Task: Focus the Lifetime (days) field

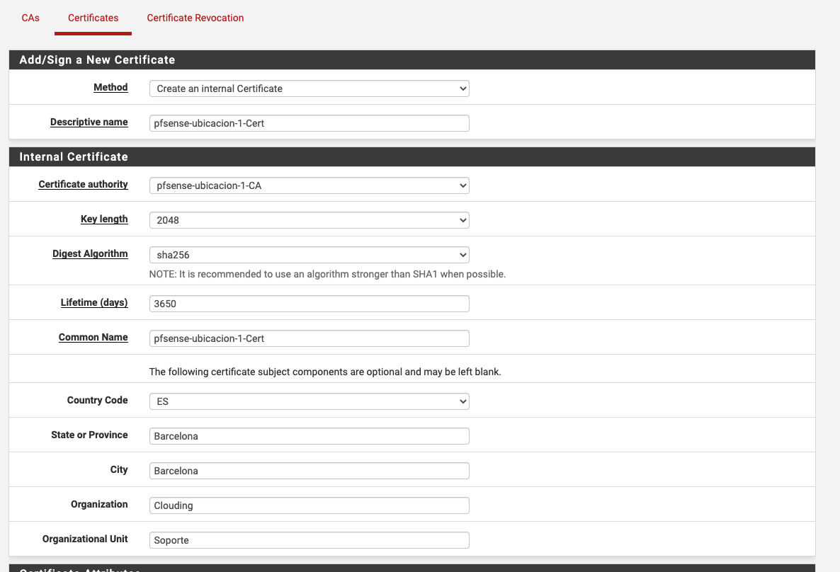Action: (309, 304)
